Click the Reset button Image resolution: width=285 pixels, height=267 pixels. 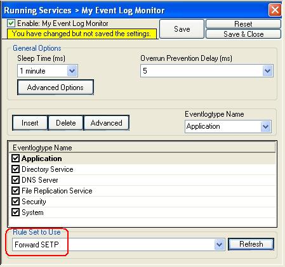(243, 24)
